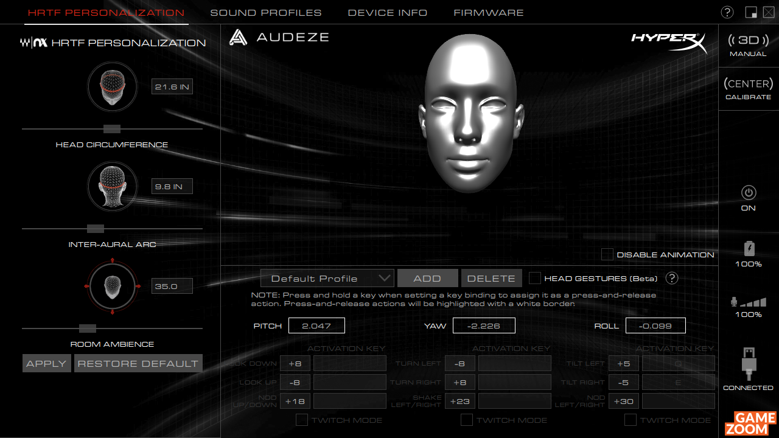
Task: Click the Pitch value field 2.047
Action: pyautogui.click(x=316, y=325)
